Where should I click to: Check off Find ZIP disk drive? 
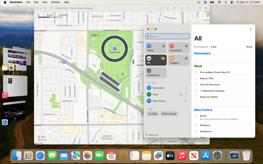point(196,84)
